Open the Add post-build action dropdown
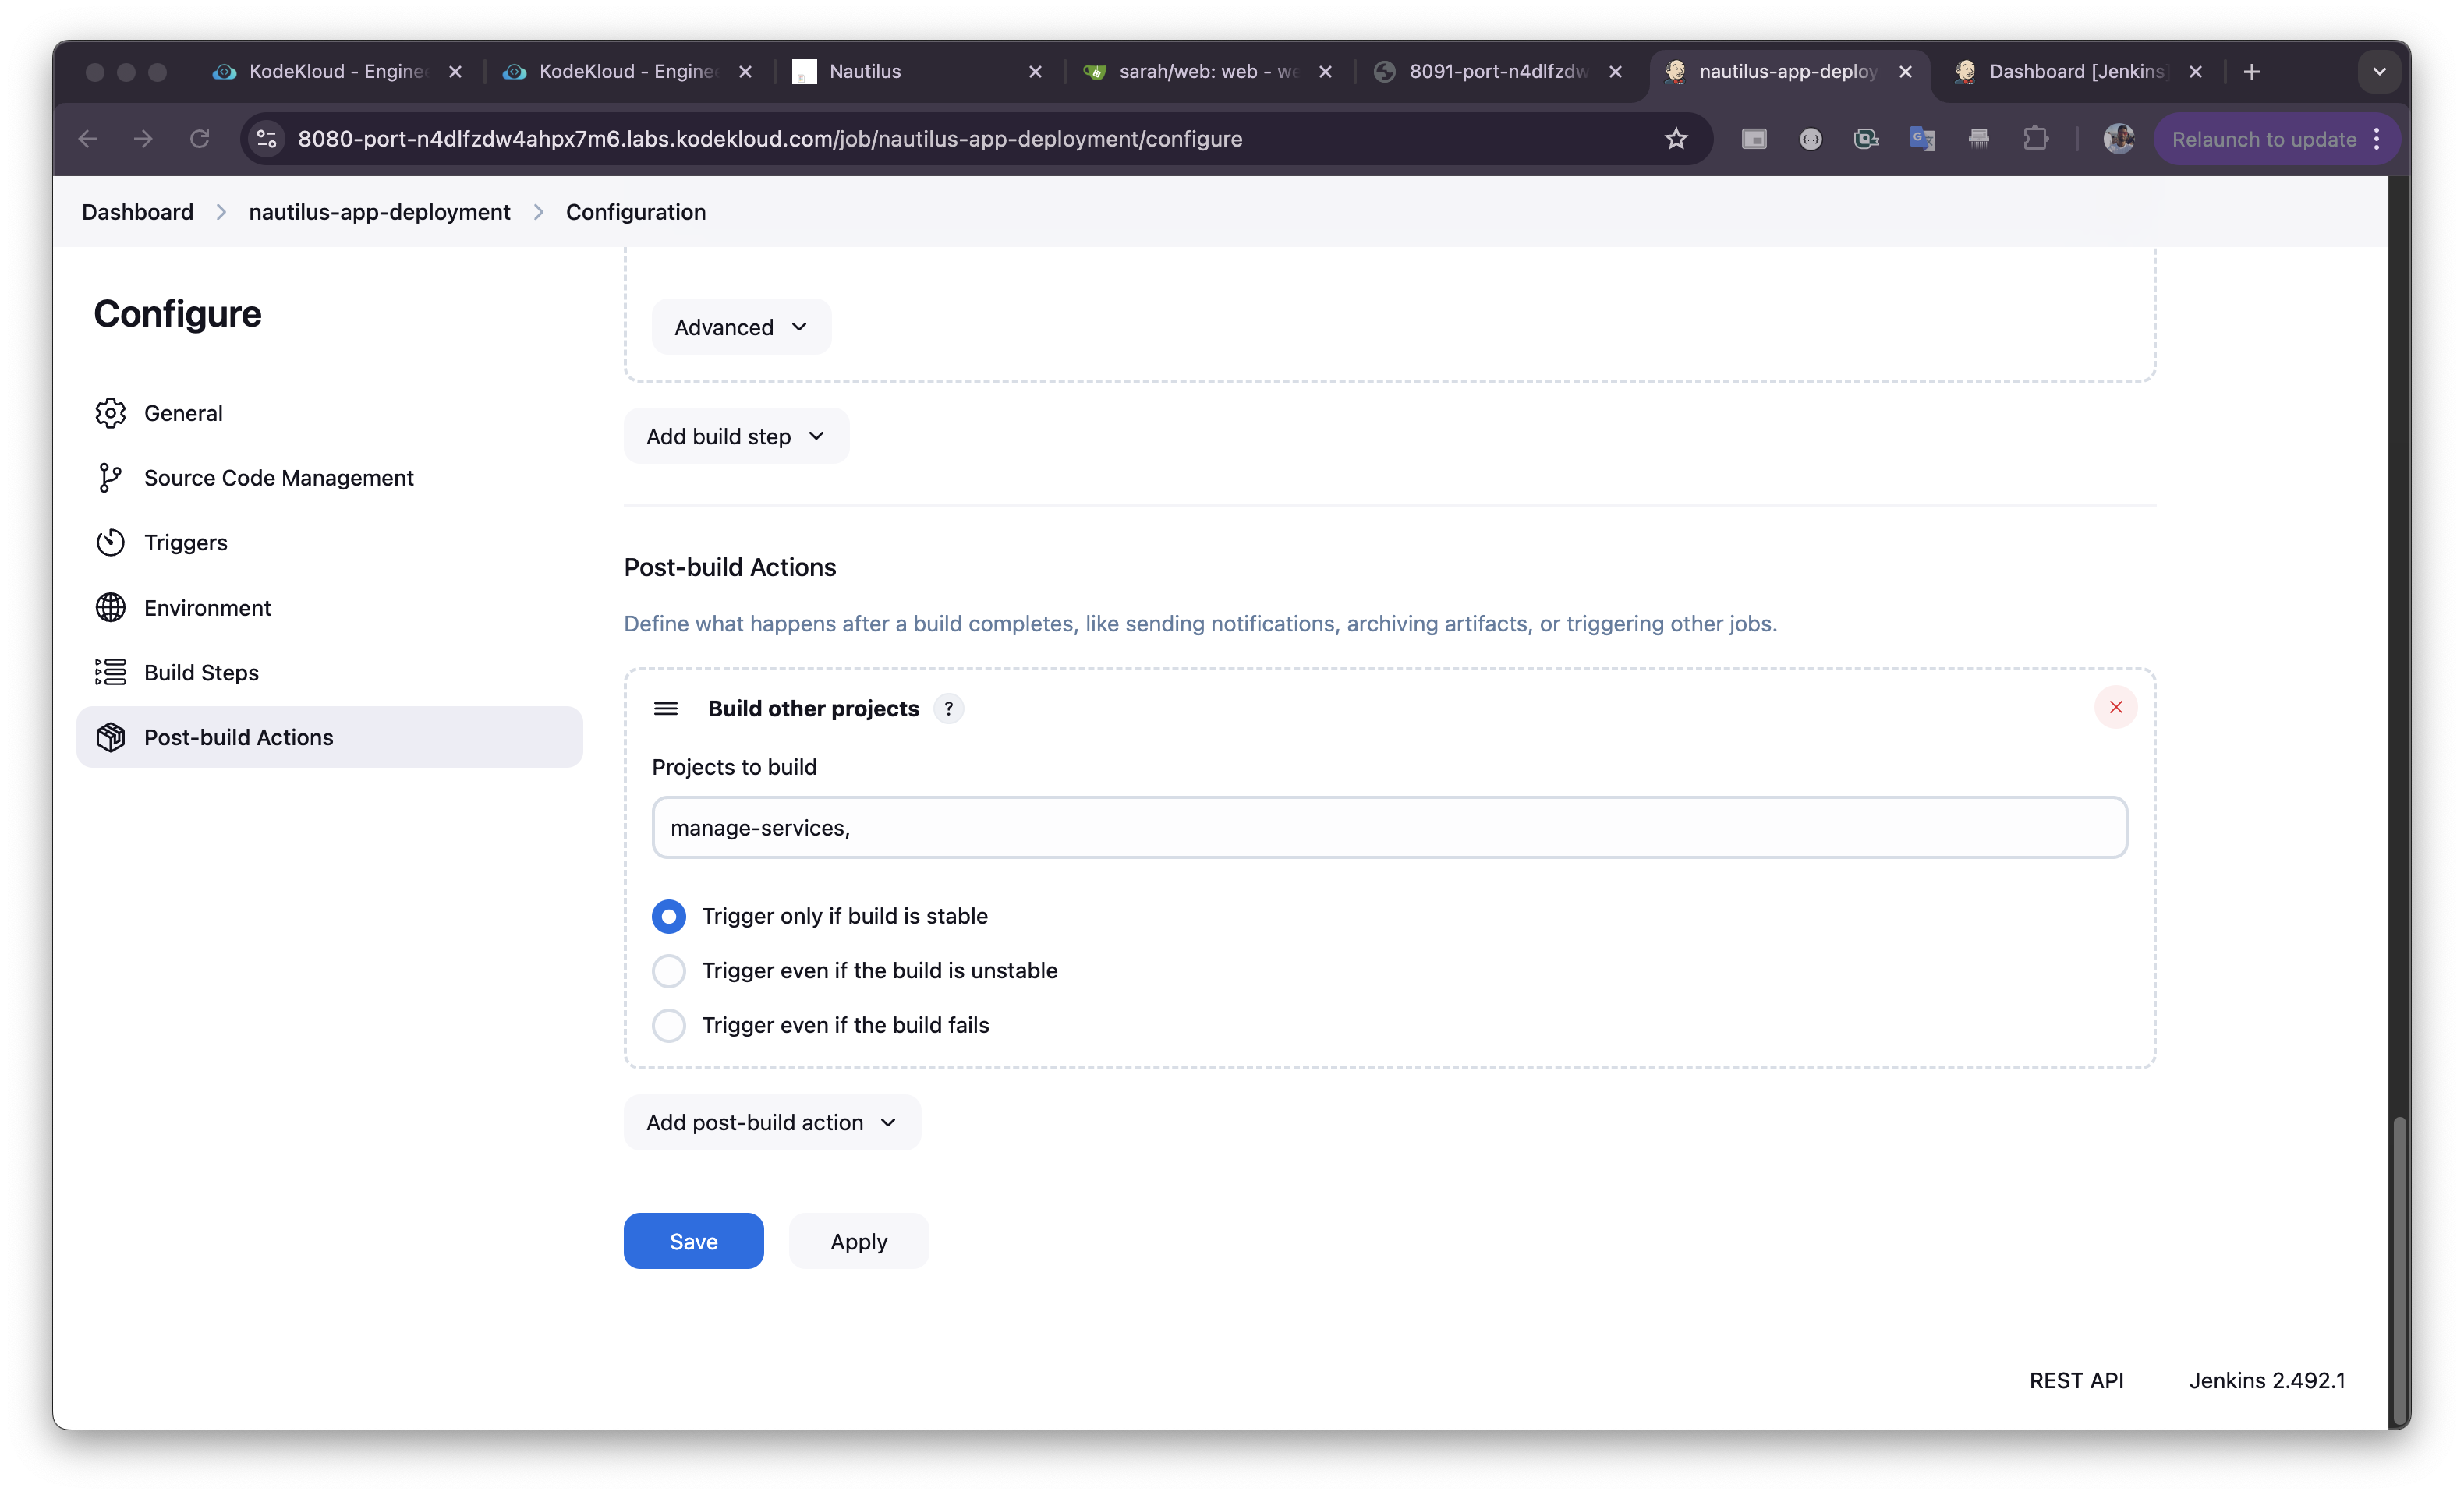The height and width of the screenshot is (1495, 2464). coord(772,1122)
